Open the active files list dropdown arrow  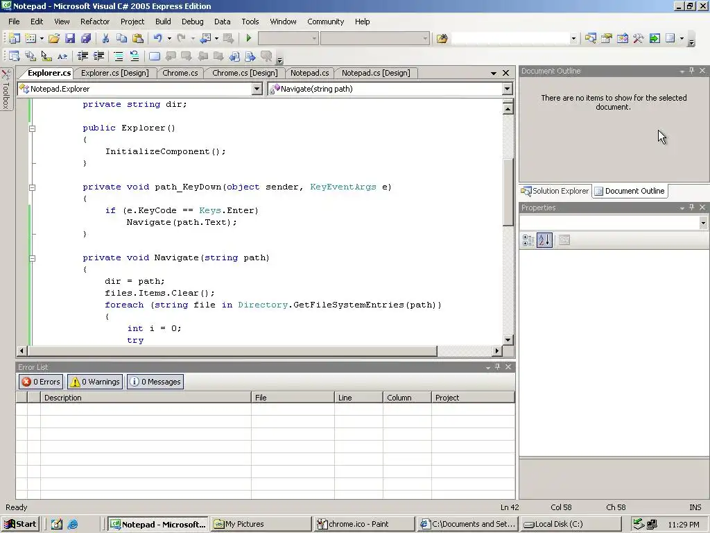coord(494,73)
